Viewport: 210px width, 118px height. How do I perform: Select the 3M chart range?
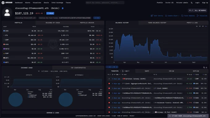click(203, 26)
